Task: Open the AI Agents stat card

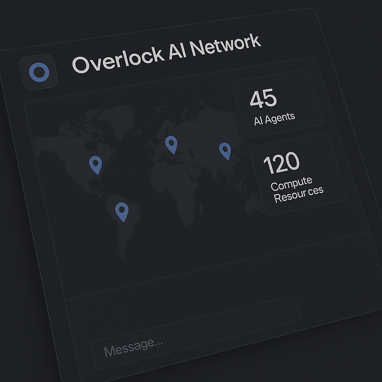Action: 277,104
